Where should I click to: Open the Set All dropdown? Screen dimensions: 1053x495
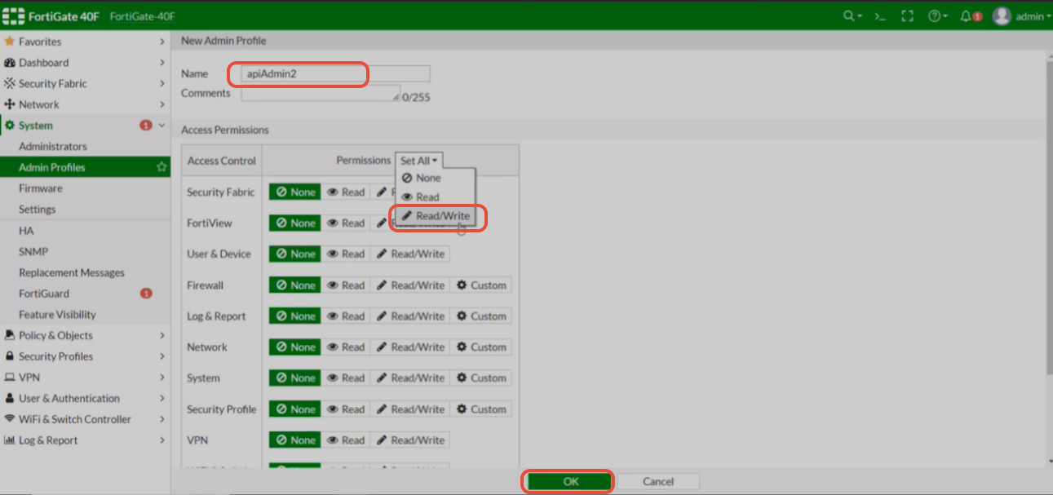419,161
